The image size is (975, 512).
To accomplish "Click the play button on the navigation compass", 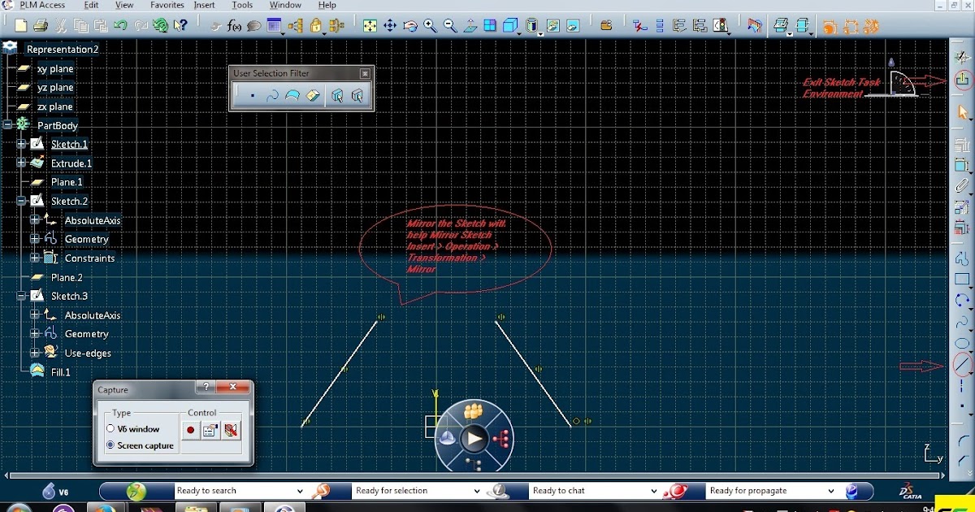I will tap(474, 439).
